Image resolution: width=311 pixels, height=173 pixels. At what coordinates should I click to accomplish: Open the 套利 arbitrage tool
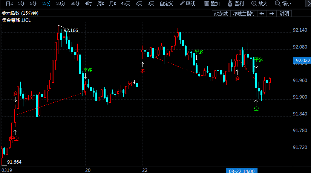(236, 3)
